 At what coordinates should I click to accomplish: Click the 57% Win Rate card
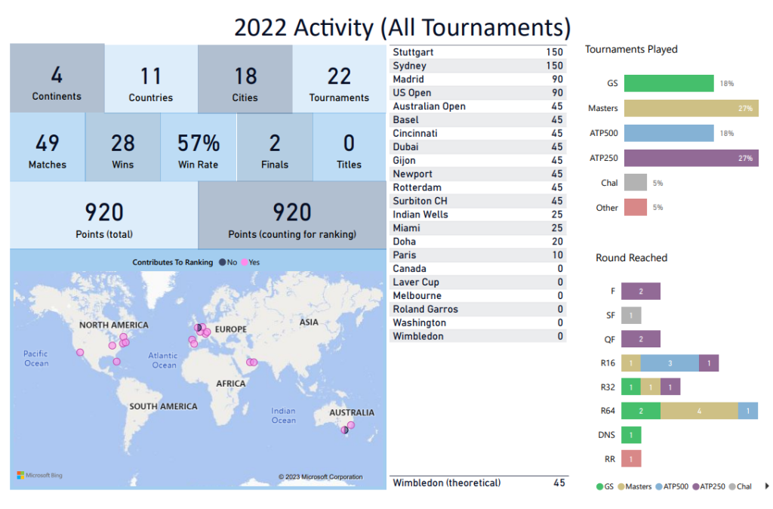pyautogui.click(x=198, y=148)
